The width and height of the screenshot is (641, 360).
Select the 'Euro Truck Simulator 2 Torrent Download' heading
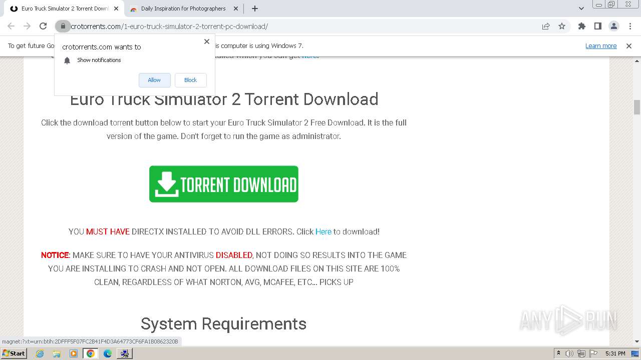[x=224, y=99]
